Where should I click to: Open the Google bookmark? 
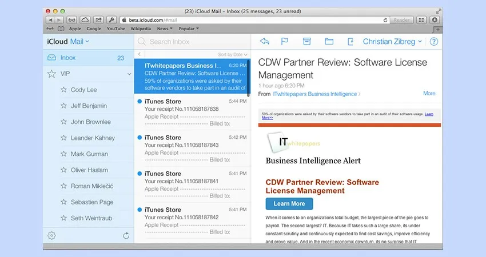point(94,29)
